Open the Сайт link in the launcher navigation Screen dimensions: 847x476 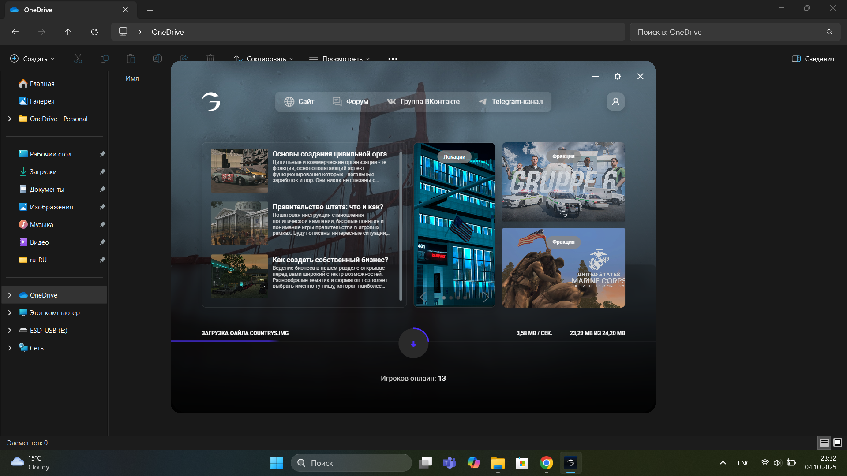(299, 102)
